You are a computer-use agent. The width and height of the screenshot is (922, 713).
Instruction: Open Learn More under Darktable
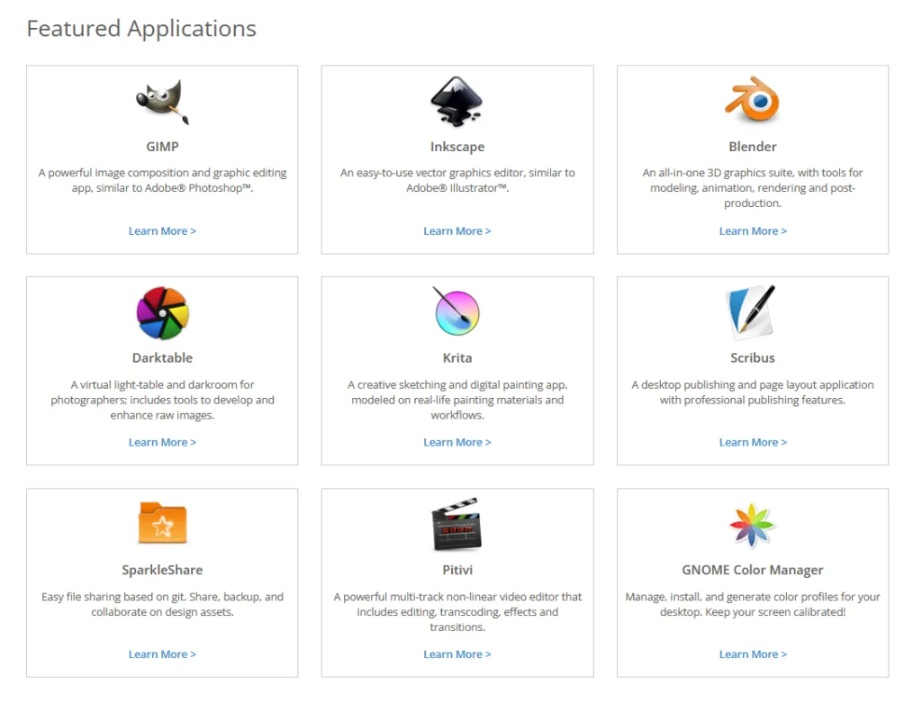click(162, 442)
